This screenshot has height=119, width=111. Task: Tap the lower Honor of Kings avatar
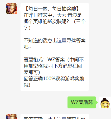12,116
